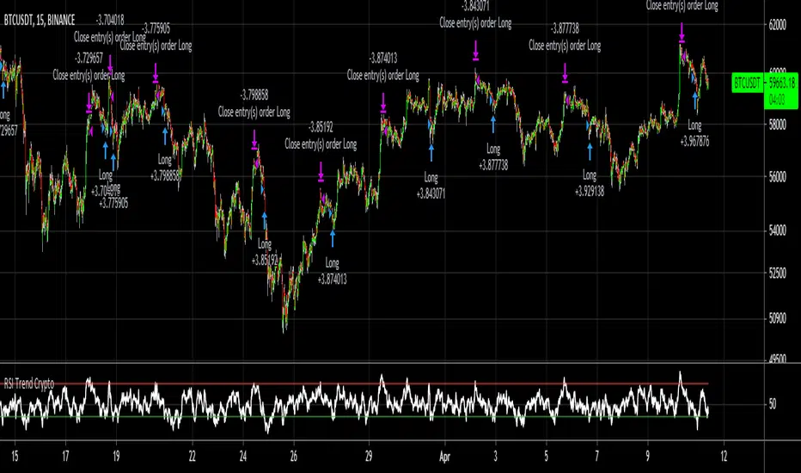Click blue entry arrow above Long +3.843071
The height and width of the screenshot is (473, 801).
431,153
